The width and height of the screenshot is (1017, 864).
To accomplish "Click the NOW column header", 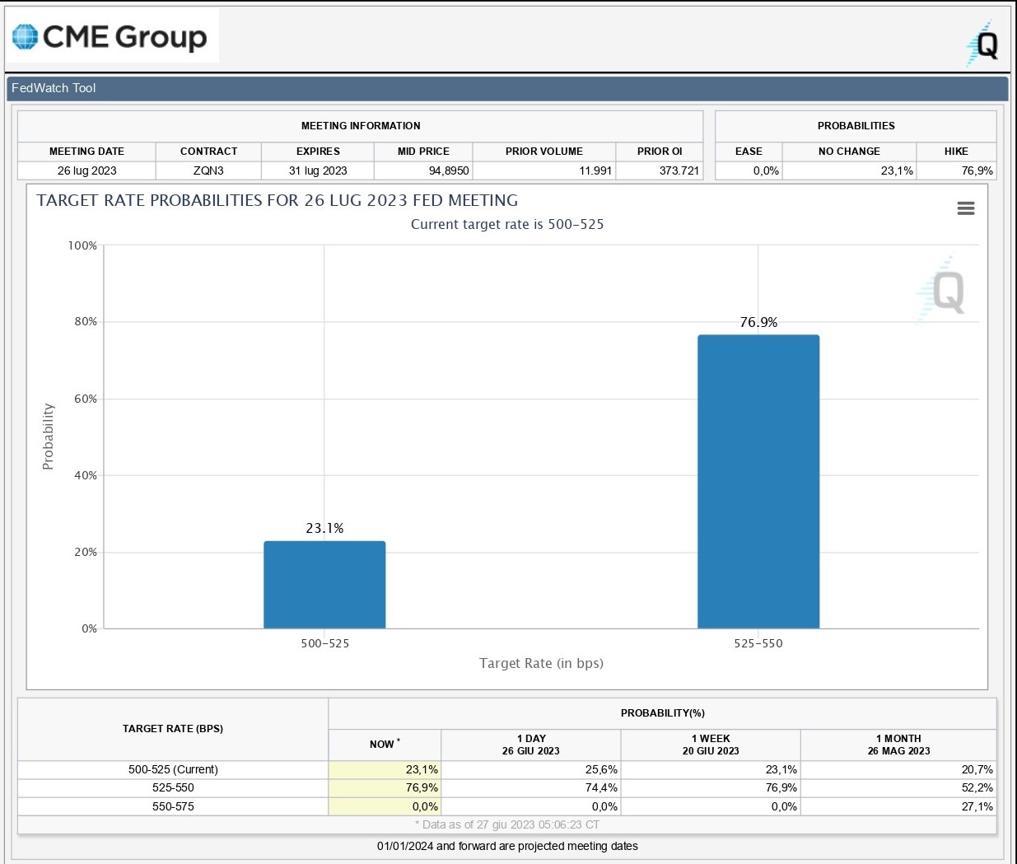I will click(x=385, y=744).
